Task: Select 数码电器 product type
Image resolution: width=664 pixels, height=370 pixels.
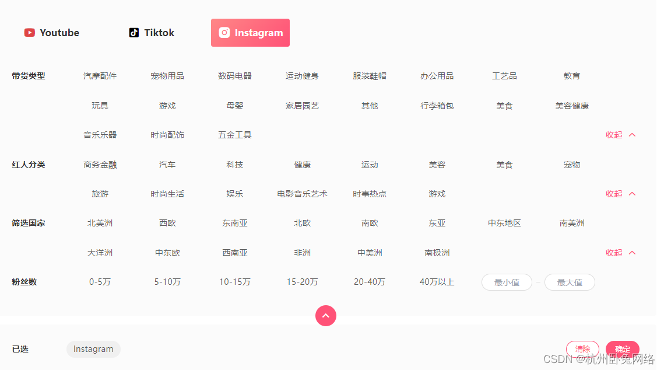Action: tap(234, 76)
